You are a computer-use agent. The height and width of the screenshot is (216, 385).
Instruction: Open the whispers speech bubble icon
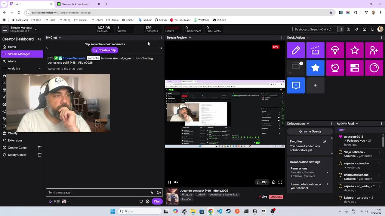[373, 29]
